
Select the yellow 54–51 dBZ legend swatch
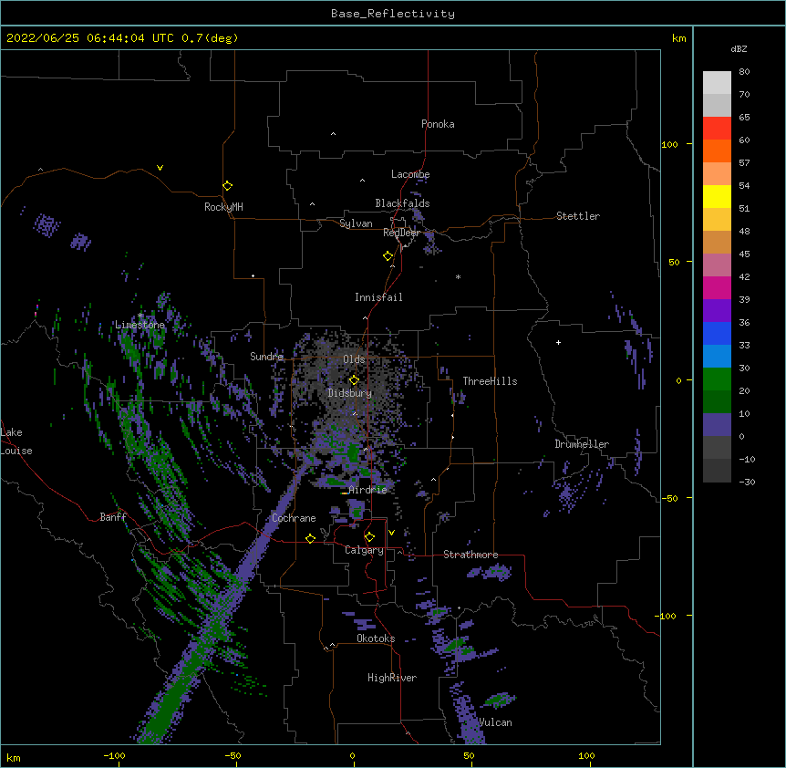coord(717,196)
